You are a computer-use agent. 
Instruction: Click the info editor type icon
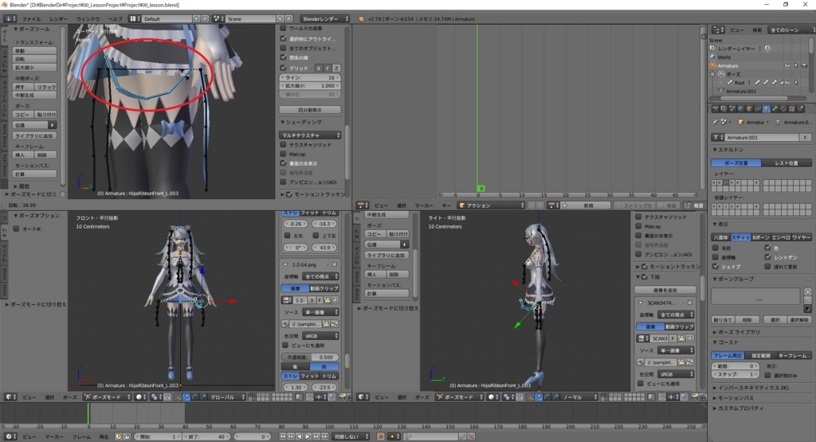coord(7,18)
